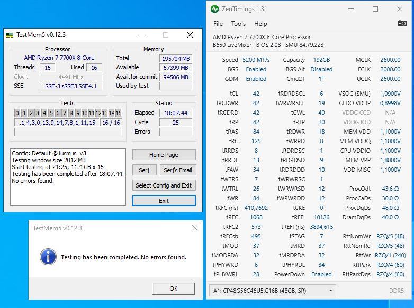This screenshot has width=414, height=308.
Task: Click the tRFC2 value 573
Action: point(256,227)
